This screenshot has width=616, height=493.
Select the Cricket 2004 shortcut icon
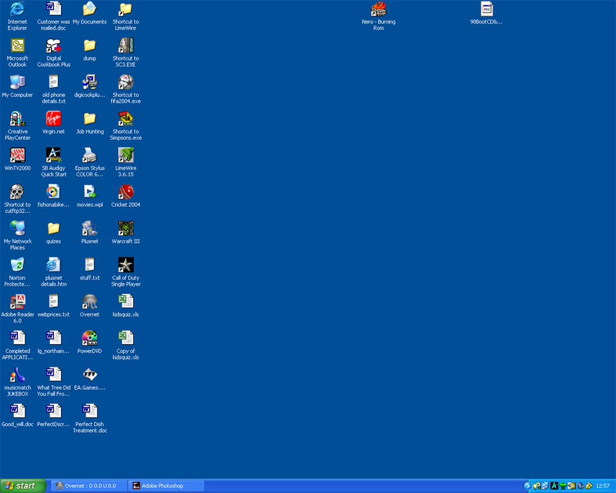coord(126,192)
